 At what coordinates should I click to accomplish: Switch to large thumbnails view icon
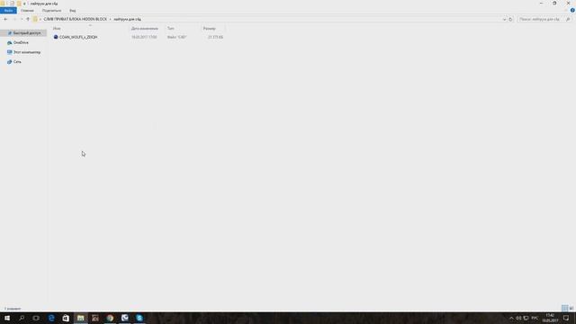tap(571, 308)
